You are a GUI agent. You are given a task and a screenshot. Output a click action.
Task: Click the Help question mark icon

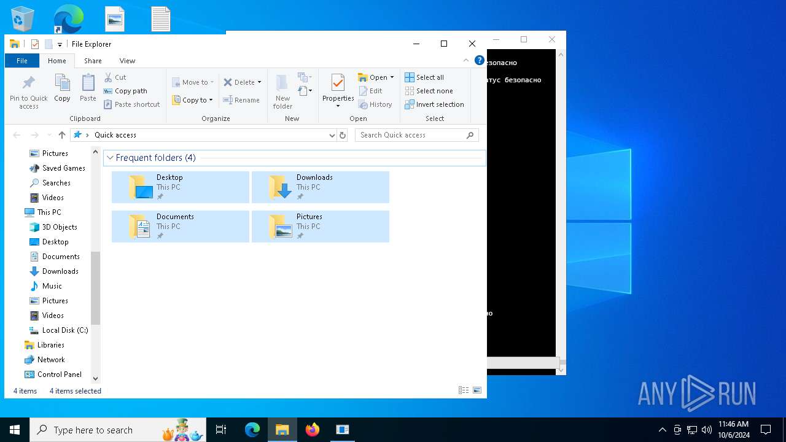pyautogui.click(x=480, y=60)
